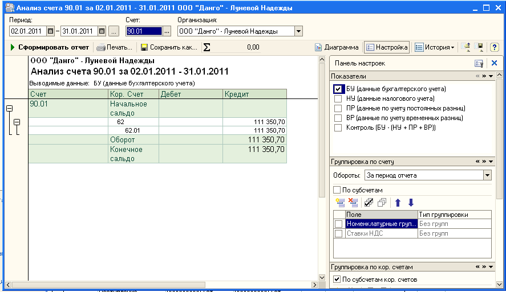Open the История dropdown menu
506x292 pixels.
click(434, 47)
